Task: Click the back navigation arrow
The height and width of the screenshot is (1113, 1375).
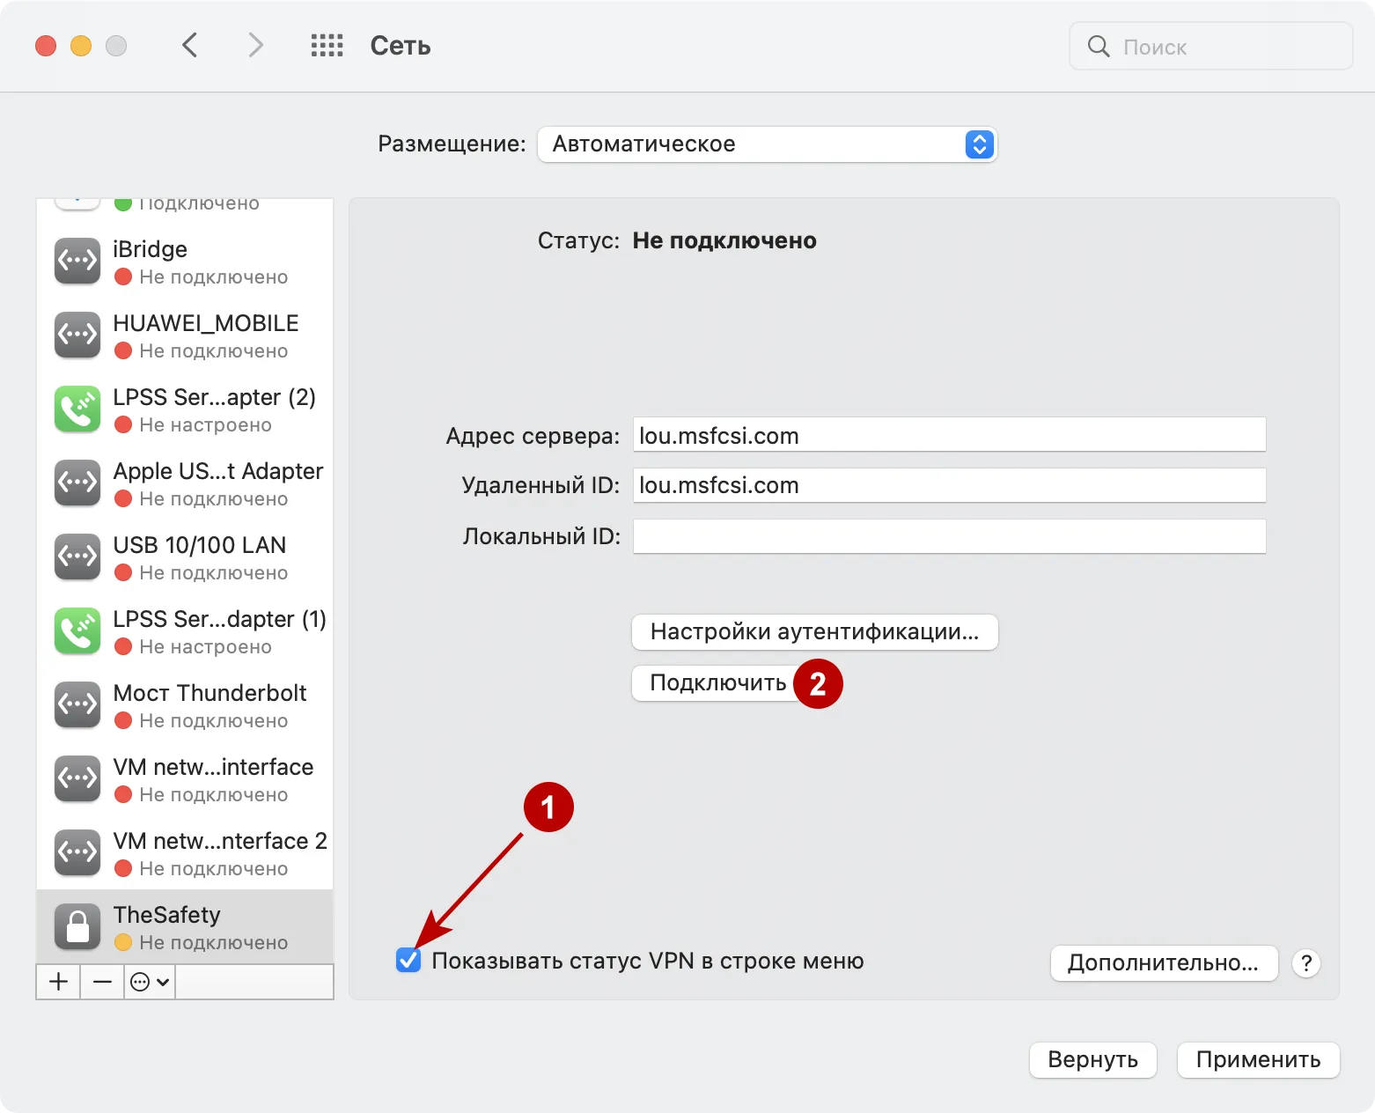Action: coord(190,45)
